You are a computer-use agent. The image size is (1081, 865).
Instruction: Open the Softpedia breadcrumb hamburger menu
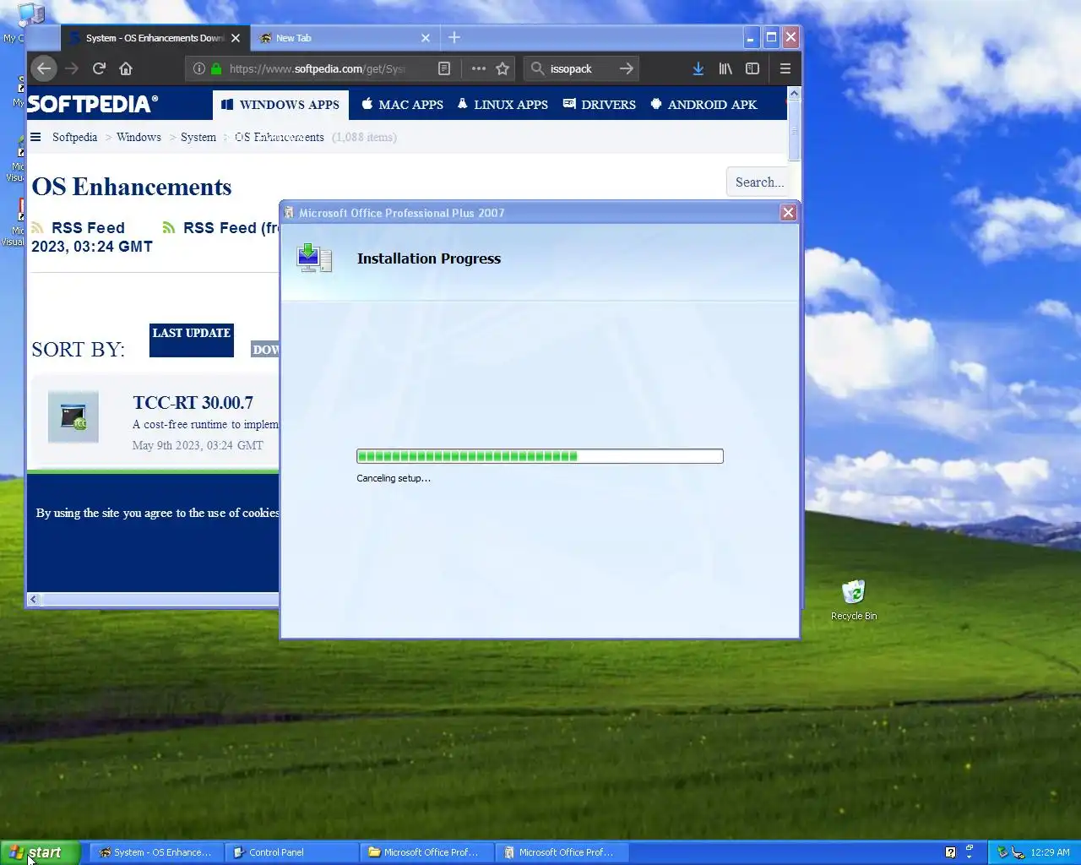[35, 137]
